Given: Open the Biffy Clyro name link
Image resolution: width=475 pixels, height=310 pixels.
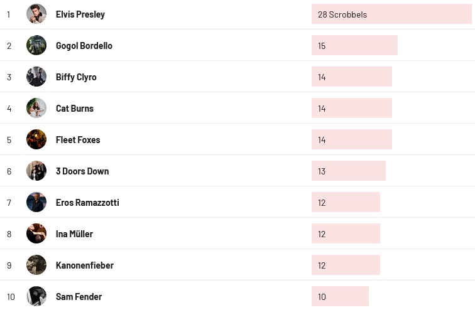Looking at the screenshot, I should 76,77.
